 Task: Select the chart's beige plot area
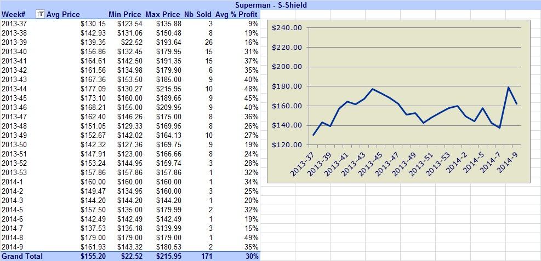point(414,86)
